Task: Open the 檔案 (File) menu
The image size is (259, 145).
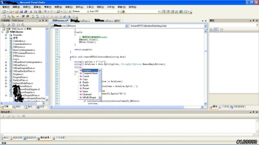Action: click(x=6, y=7)
